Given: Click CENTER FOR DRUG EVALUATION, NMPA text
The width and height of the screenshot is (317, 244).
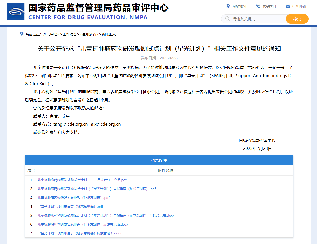Looking at the screenshot, I should click(88, 17).
